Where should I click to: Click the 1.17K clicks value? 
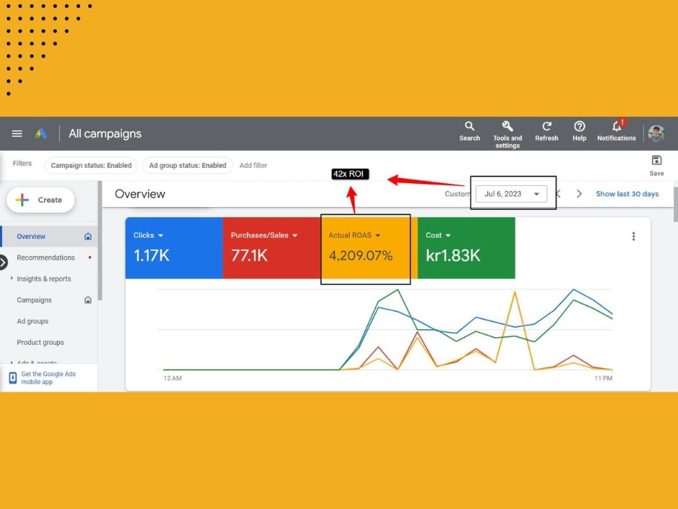click(x=151, y=255)
